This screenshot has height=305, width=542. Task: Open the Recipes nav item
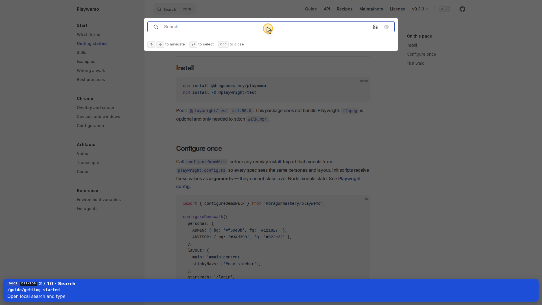point(344,9)
